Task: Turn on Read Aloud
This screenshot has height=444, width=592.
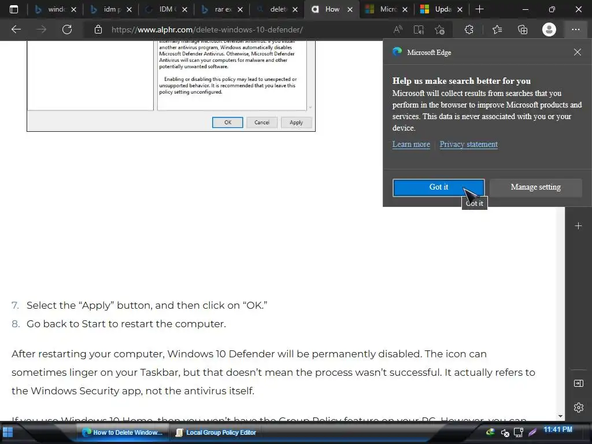Action: coord(398,29)
